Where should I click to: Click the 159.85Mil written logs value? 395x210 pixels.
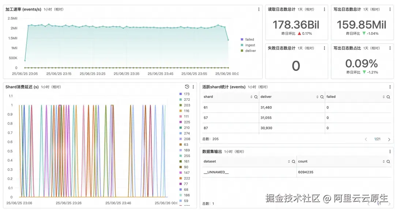click(x=361, y=24)
